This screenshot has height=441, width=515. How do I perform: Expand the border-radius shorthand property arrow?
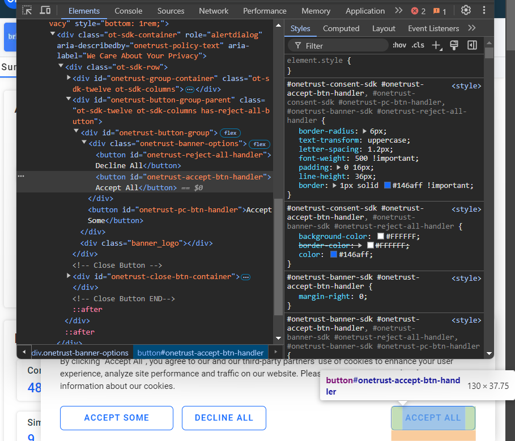365,131
